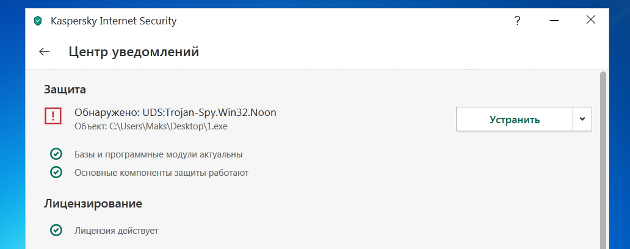The image size is (630, 249).
Task: Click the protection components running checkmark icon
Action: (x=56, y=173)
